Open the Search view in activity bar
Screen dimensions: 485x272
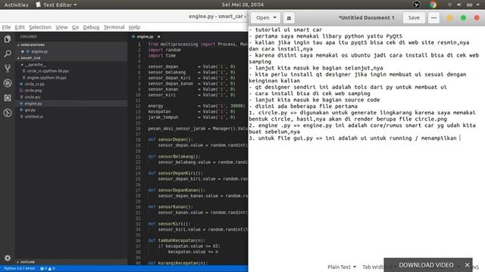point(8,54)
